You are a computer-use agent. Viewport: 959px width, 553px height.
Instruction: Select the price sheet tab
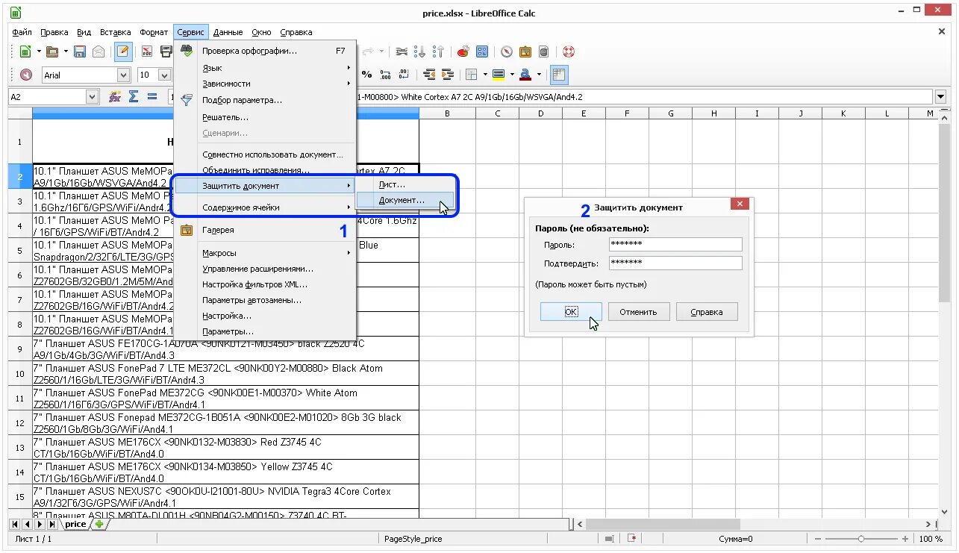tap(75, 524)
